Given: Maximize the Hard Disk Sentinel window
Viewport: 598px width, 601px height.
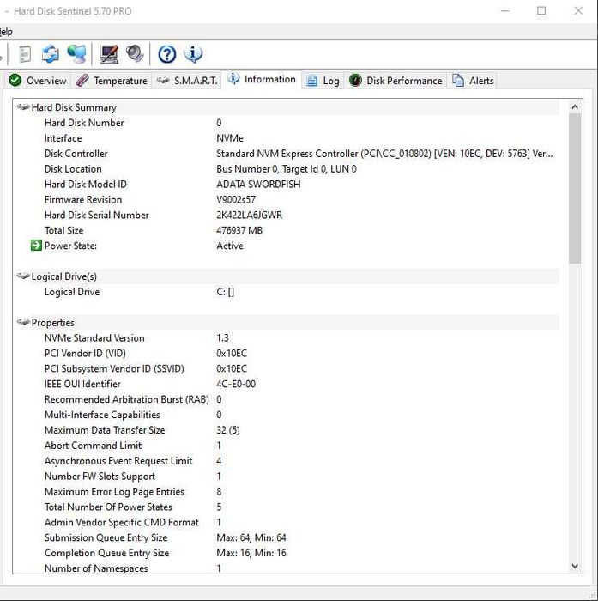Looking at the screenshot, I should click(541, 10).
